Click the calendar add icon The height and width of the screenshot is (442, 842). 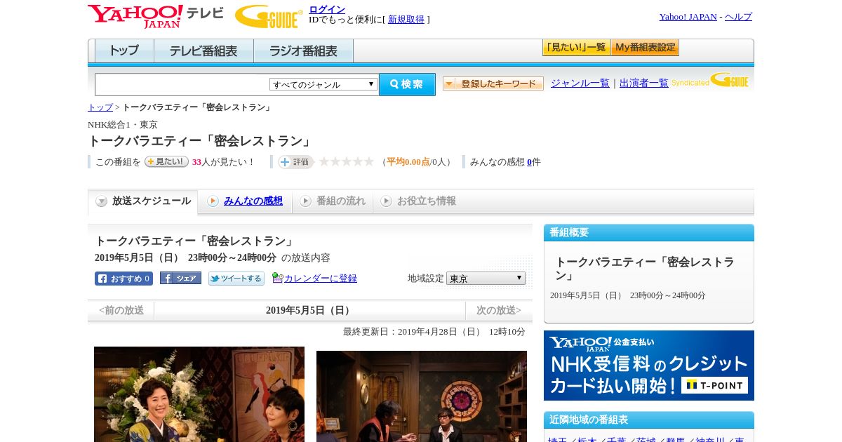[277, 278]
